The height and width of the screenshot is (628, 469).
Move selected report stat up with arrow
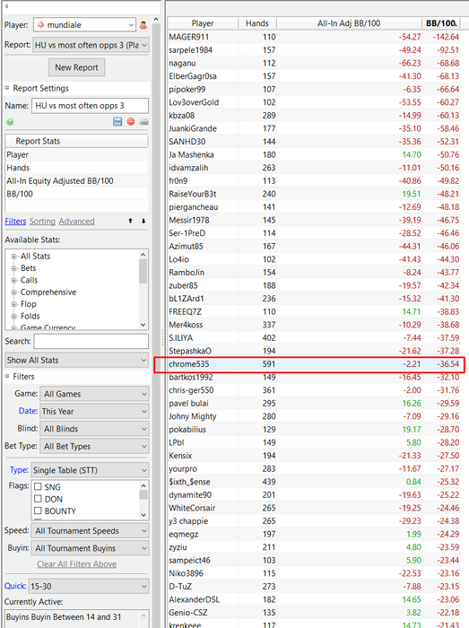tap(130, 221)
